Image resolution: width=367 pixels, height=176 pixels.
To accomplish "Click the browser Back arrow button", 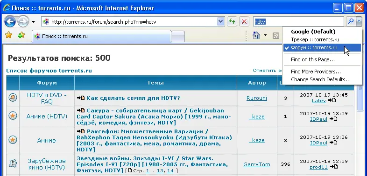I will pos(10,22).
